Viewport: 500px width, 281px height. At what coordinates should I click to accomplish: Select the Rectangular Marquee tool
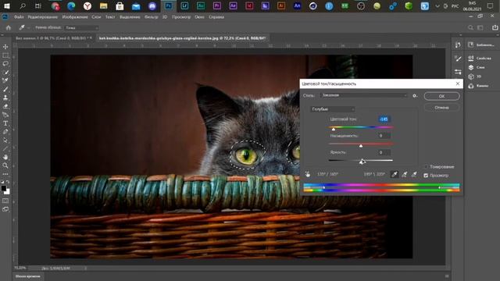[5, 55]
